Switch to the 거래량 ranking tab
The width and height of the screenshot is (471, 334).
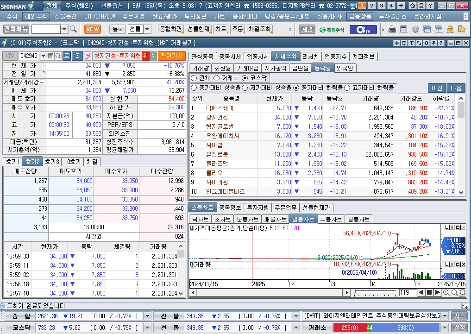pos(201,68)
